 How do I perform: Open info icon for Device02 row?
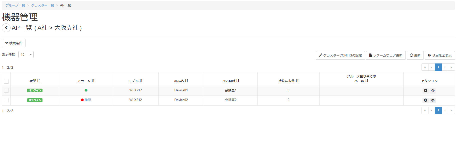[425, 100]
